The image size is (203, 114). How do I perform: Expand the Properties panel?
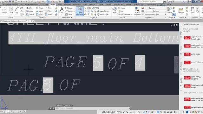tap(149, 18)
